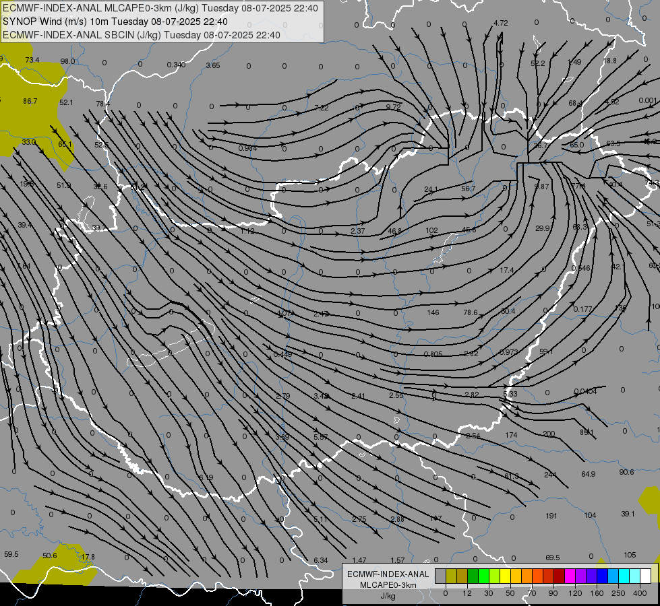Click the gray 0 legend color swatch
Screen dimensions: 660x606
[x=441, y=576]
